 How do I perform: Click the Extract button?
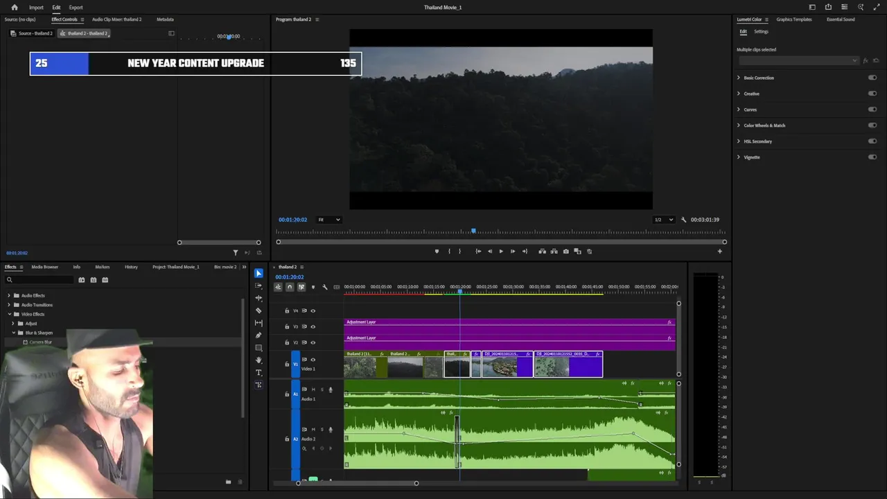pos(554,252)
